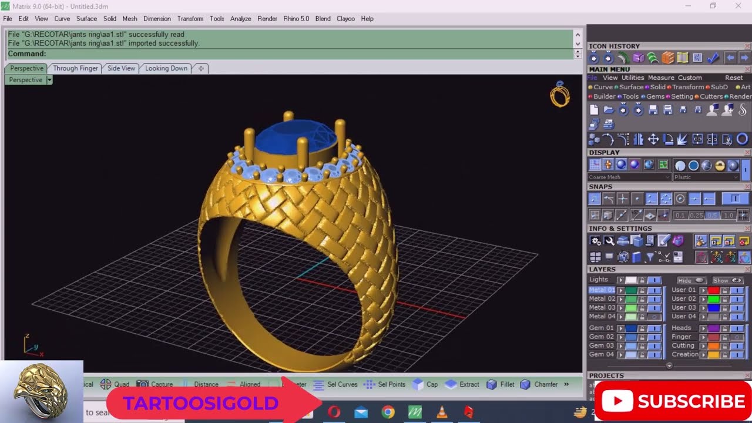Click the scissors Cut icon in Main Menu
The width and height of the screenshot is (752, 423).
(x=727, y=139)
